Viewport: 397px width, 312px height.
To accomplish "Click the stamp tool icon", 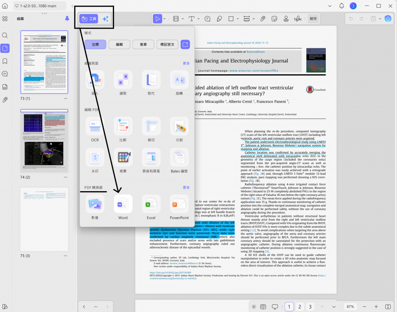I will 286,19.
